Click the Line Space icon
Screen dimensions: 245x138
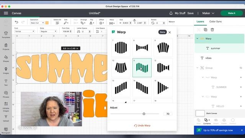point(98,31)
